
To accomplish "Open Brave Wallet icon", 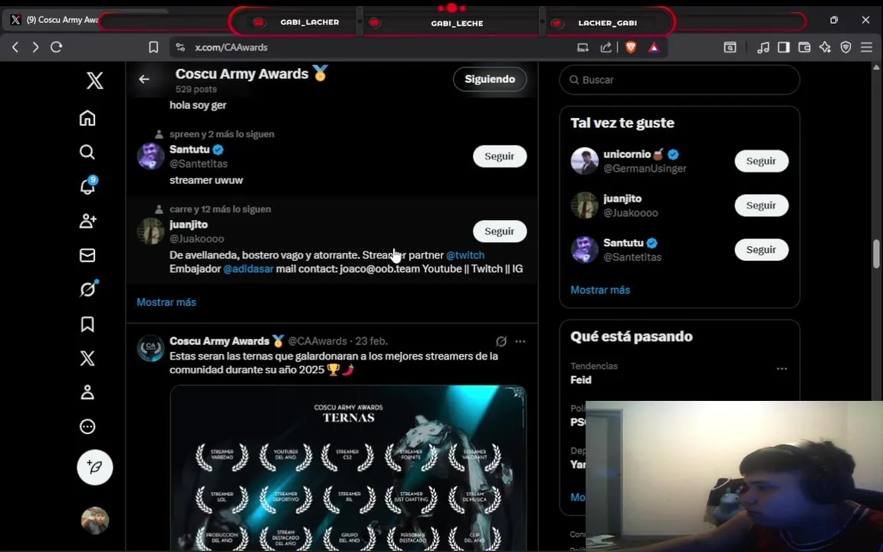I will coord(804,48).
